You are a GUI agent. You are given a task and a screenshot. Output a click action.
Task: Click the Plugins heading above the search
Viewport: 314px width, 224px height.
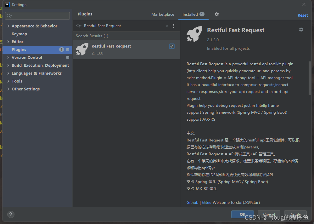point(85,14)
